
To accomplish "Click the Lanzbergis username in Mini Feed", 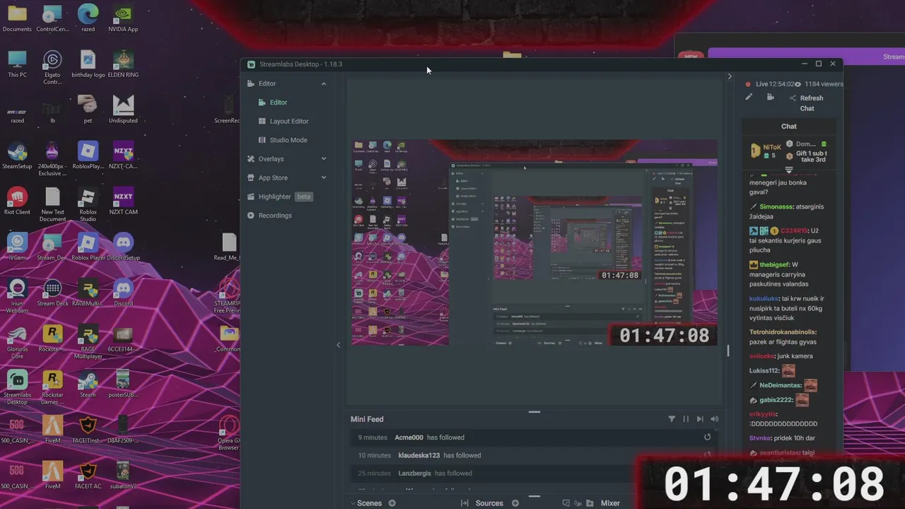I will pos(414,474).
